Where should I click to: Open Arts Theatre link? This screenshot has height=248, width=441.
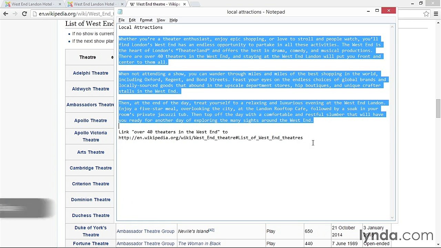pyautogui.click(x=91, y=152)
